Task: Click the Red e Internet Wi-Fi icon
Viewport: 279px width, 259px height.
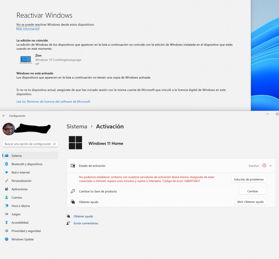Action: (7, 172)
